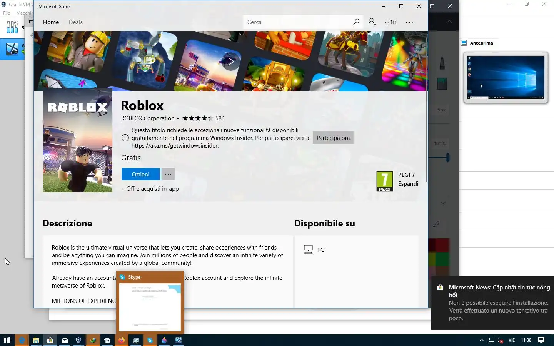Expand the dark panel's down chevron

(443, 203)
